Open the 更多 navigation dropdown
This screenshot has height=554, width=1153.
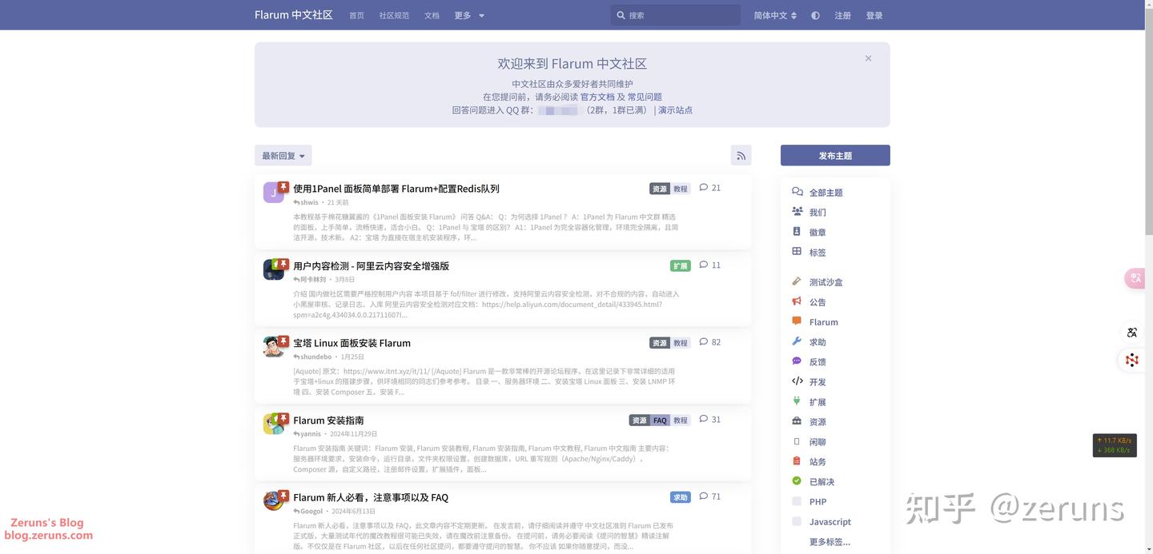[x=468, y=15]
